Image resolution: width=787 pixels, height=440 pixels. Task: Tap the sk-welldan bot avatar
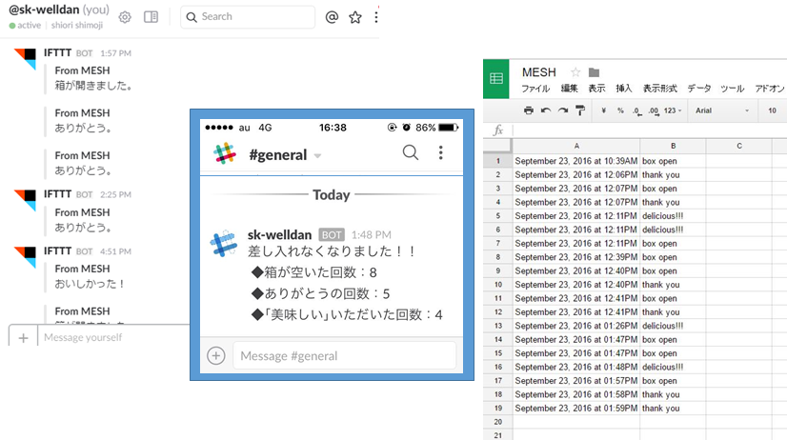pos(224,244)
